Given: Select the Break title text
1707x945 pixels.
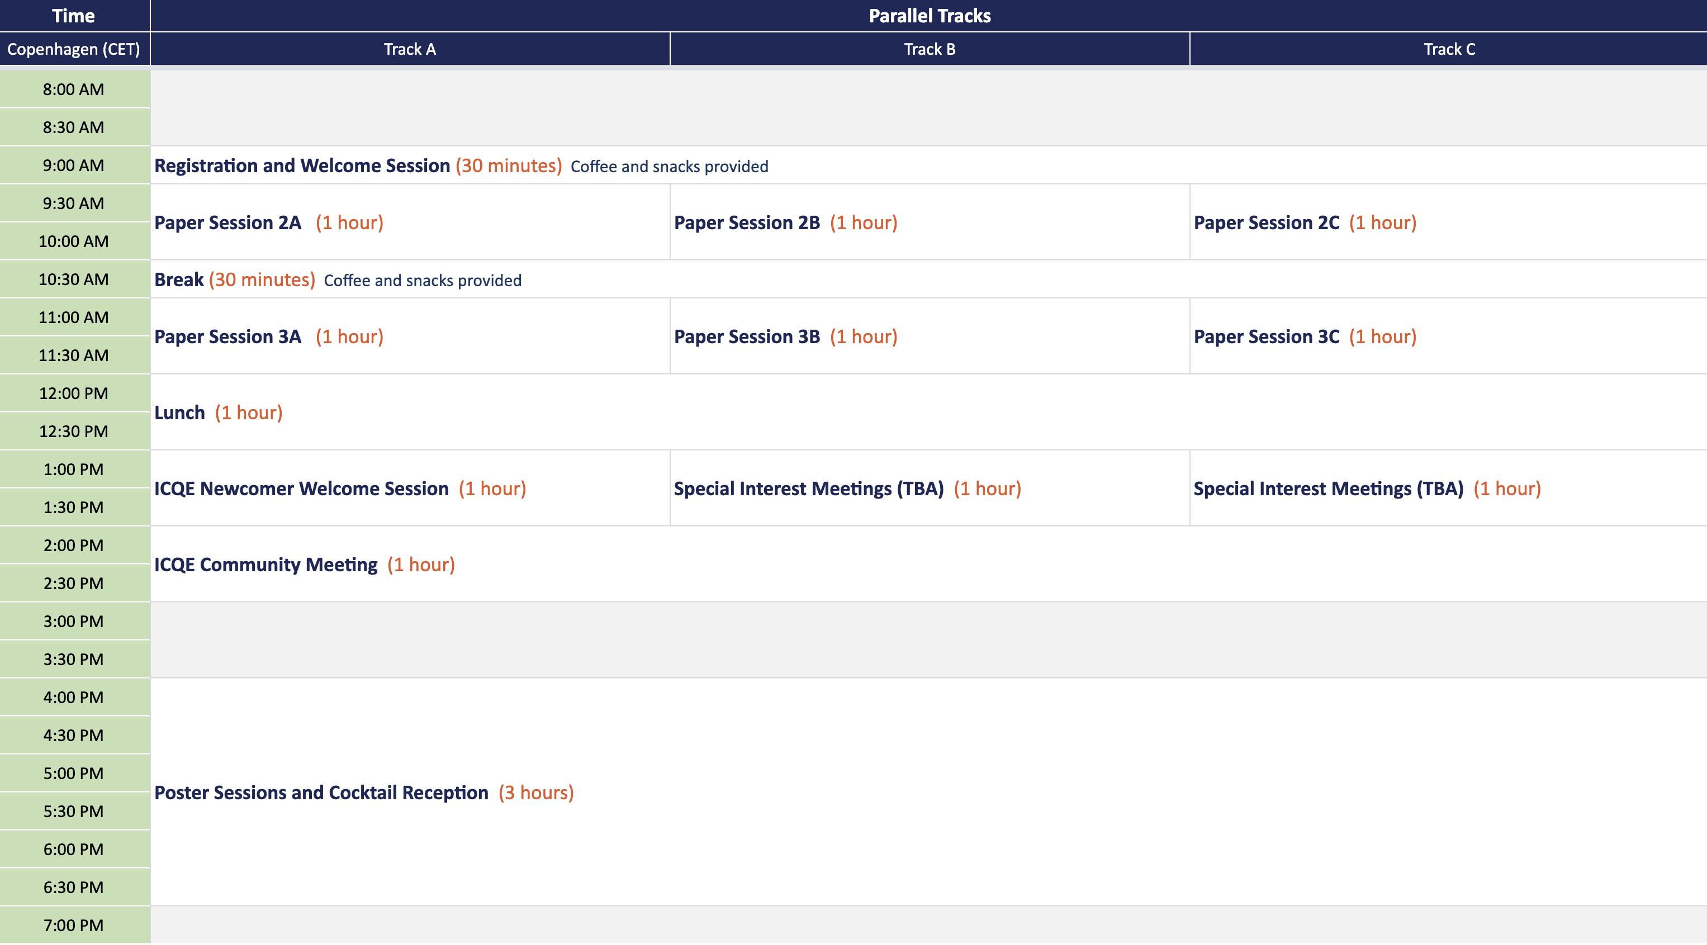Looking at the screenshot, I should click(x=179, y=279).
